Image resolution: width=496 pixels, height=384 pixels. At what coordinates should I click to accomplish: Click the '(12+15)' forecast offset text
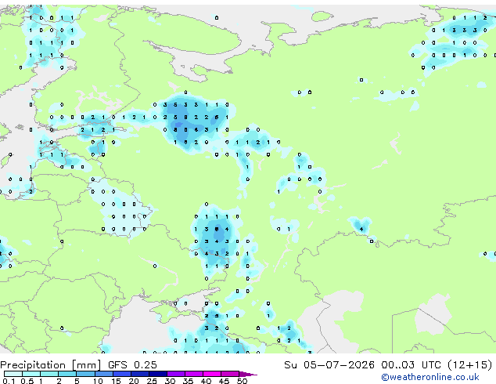point(470,365)
